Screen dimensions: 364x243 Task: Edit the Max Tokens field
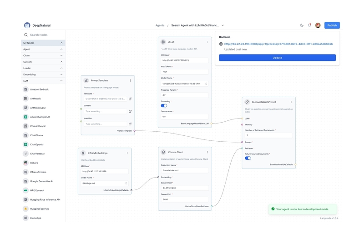pyautogui.click(x=185, y=72)
